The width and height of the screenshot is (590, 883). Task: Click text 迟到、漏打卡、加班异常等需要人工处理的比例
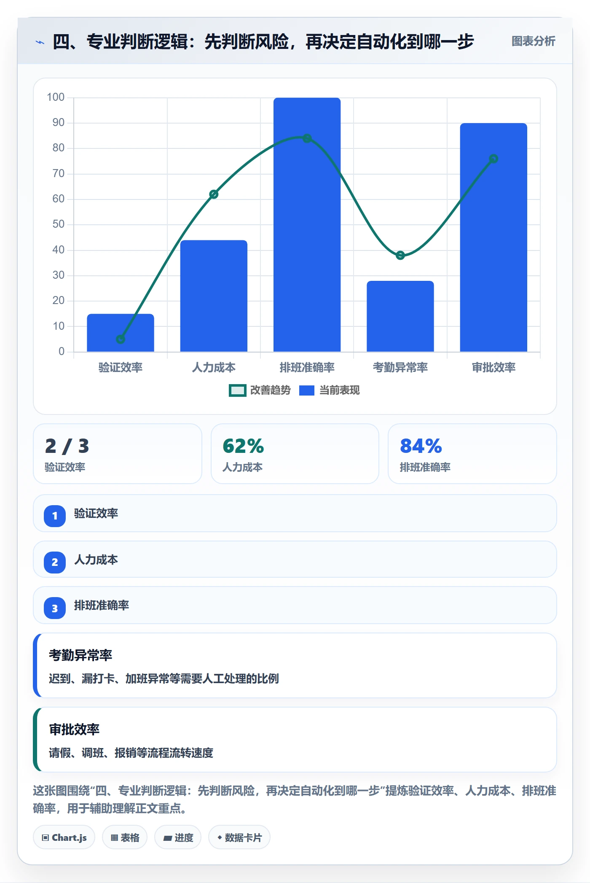coord(164,679)
